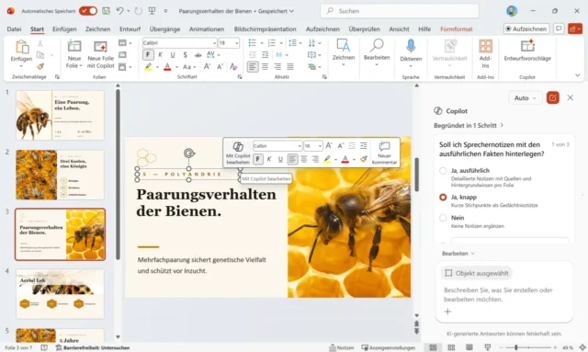Click the Einfügen paste icon
This screenshot has width=588, height=352.
(22, 47)
